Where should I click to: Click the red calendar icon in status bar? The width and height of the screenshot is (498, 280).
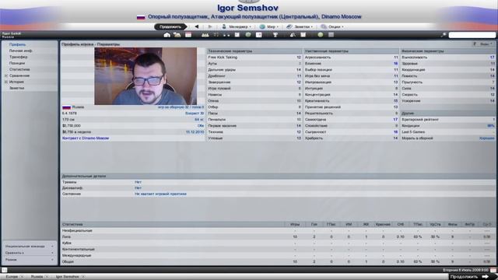[493, 270]
